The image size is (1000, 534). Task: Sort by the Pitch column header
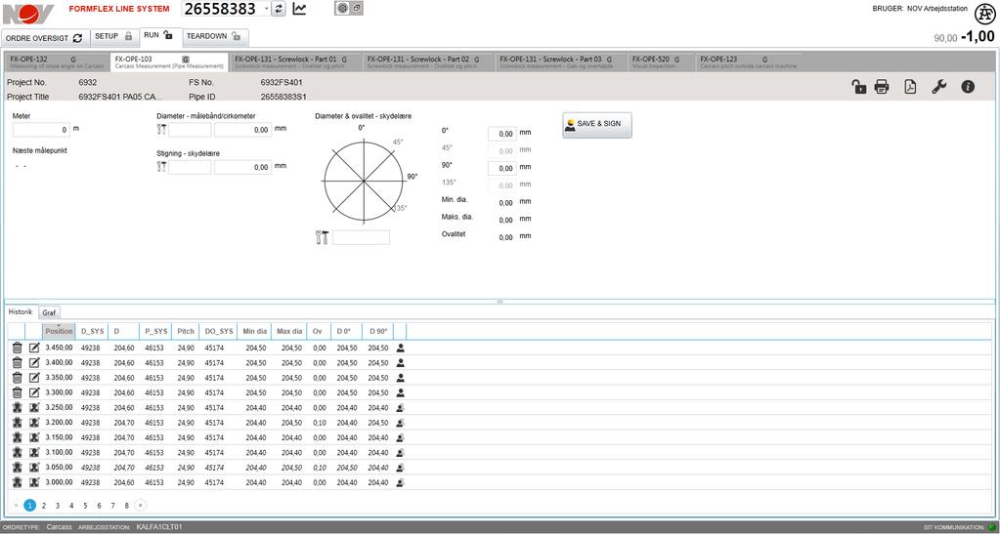(x=186, y=331)
